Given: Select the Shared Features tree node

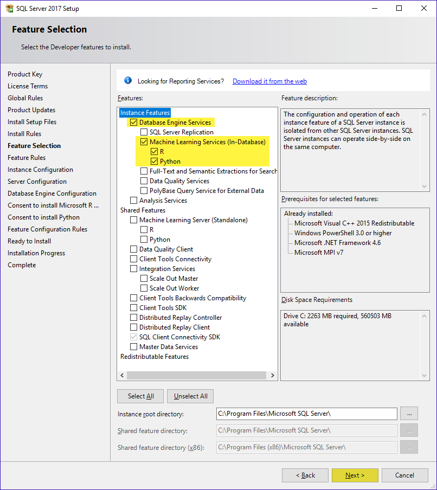Looking at the screenshot, I should click(143, 210).
